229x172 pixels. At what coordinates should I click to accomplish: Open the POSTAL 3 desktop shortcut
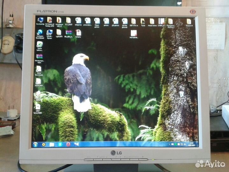coord(170,21)
